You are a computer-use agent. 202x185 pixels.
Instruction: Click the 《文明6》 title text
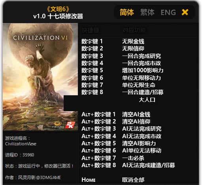(58, 9)
